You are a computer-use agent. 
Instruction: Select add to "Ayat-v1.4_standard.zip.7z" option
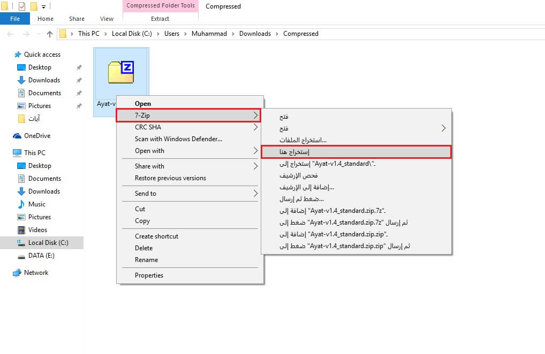tap(356, 211)
